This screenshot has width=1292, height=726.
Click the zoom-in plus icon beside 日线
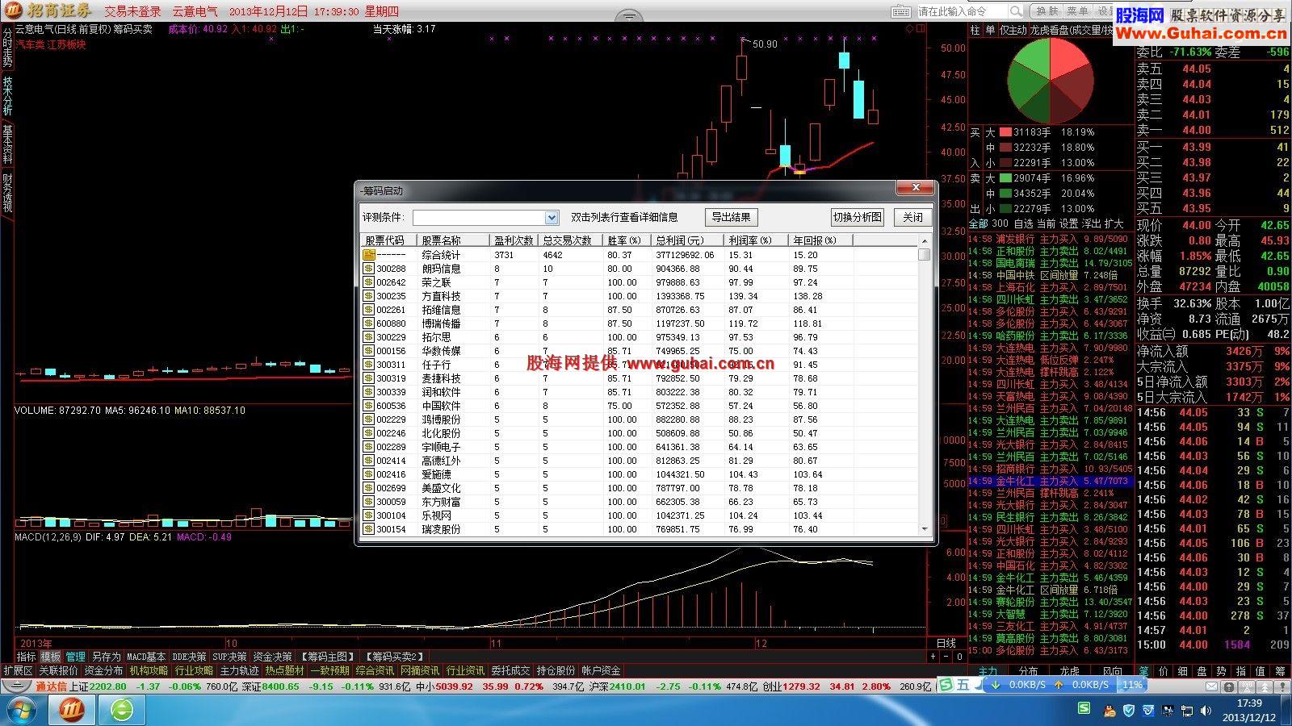pos(933,657)
